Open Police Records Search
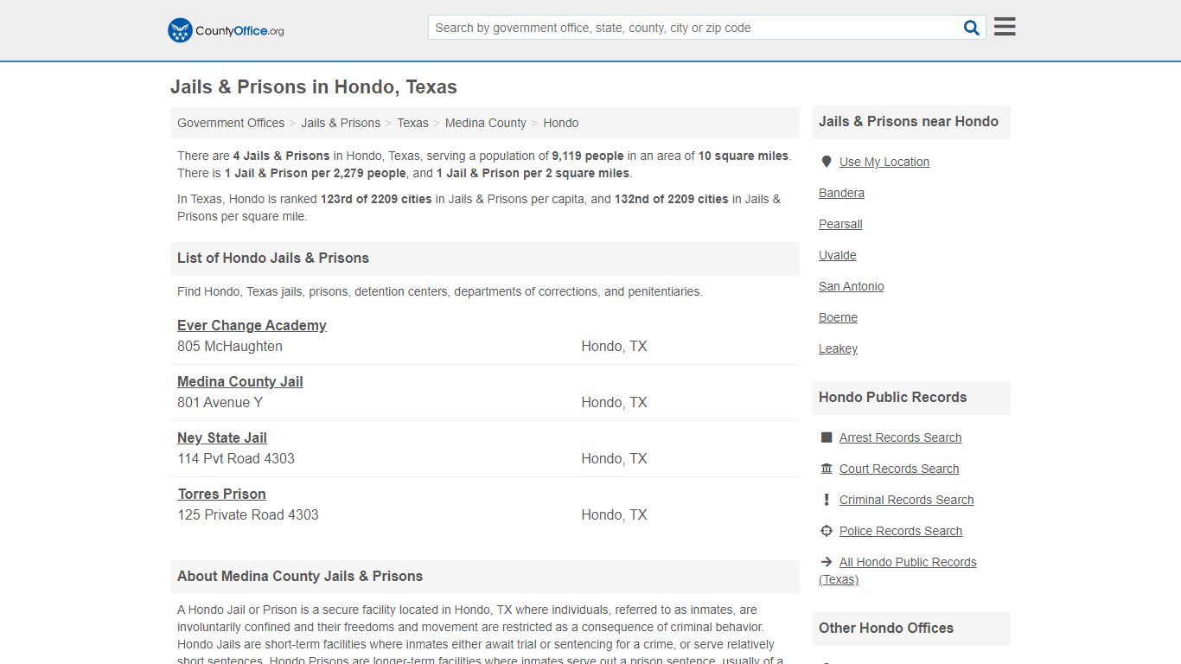Screen dimensions: 1181x664 click(901, 531)
